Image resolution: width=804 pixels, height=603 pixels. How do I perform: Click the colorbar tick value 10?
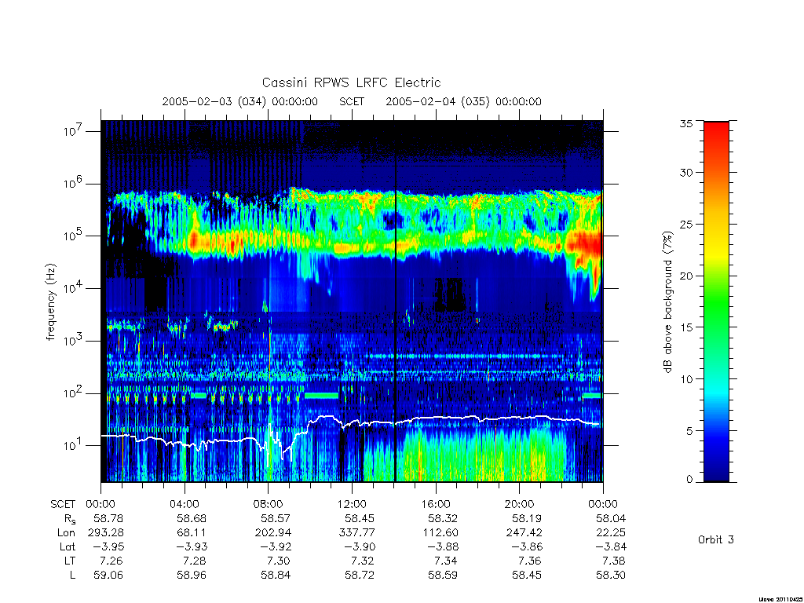pyautogui.click(x=685, y=379)
